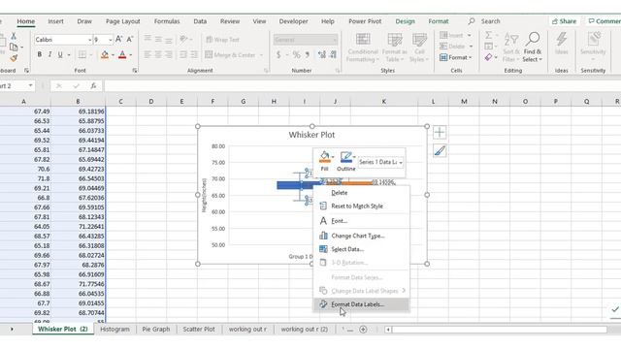This screenshot has width=621, height=349.
Task: Click the borders icon in Font group
Action: [x=82, y=54]
